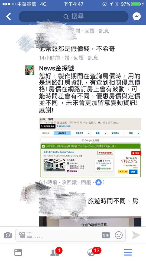Open the News金探號 page name link

(x=57, y=69)
